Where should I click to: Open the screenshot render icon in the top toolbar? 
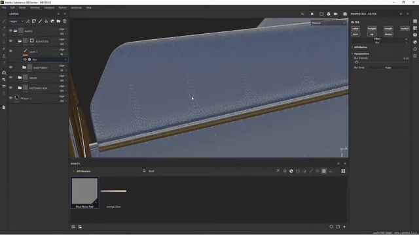coord(345,14)
